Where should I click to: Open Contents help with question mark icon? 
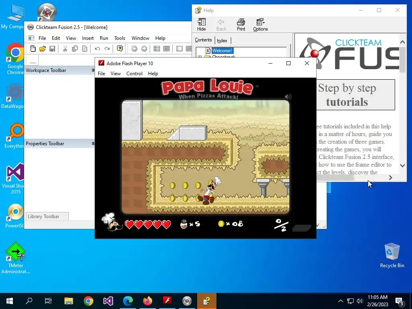[120, 49]
